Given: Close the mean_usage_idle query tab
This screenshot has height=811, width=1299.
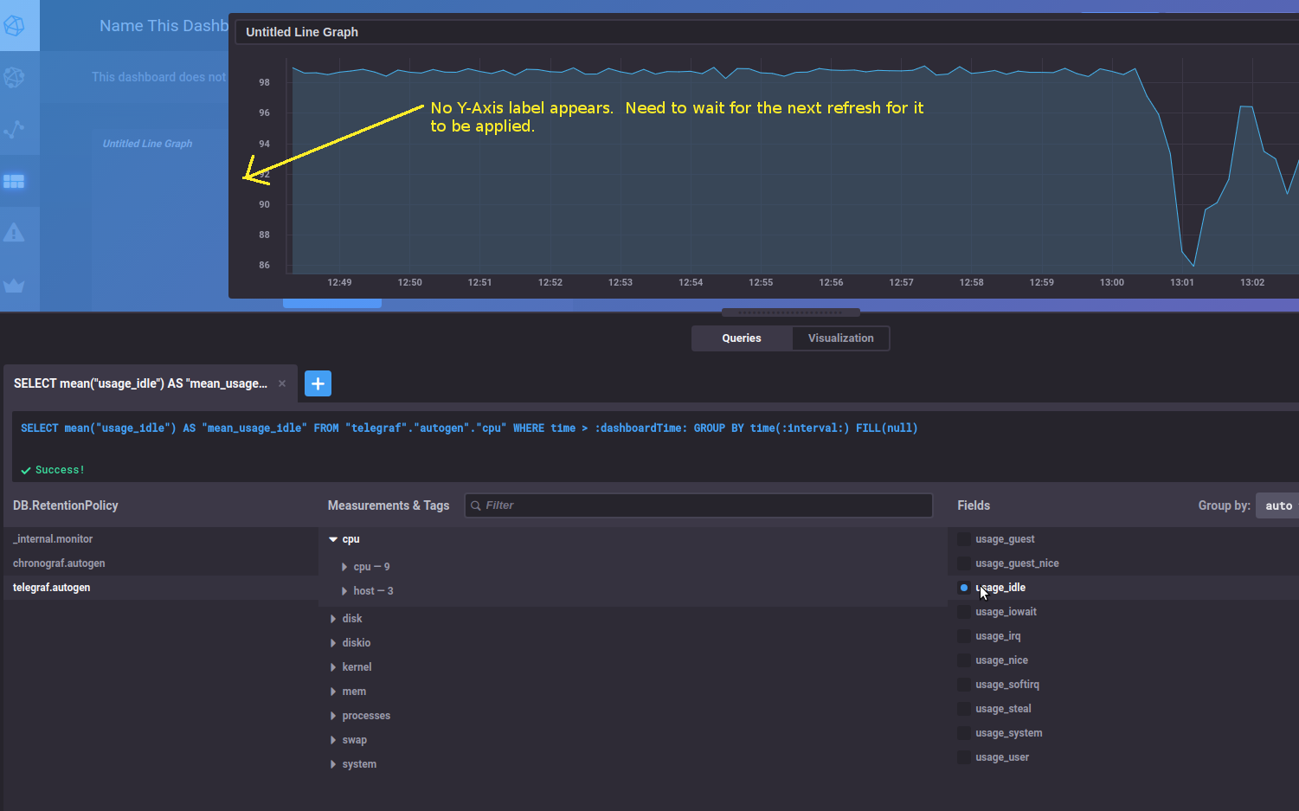Looking at the screenshot, I should pyautogui.click(x=281, y=383).
